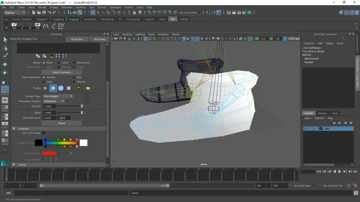Open the animation preferences icon bottom right
360x202 pixels.
355,186
